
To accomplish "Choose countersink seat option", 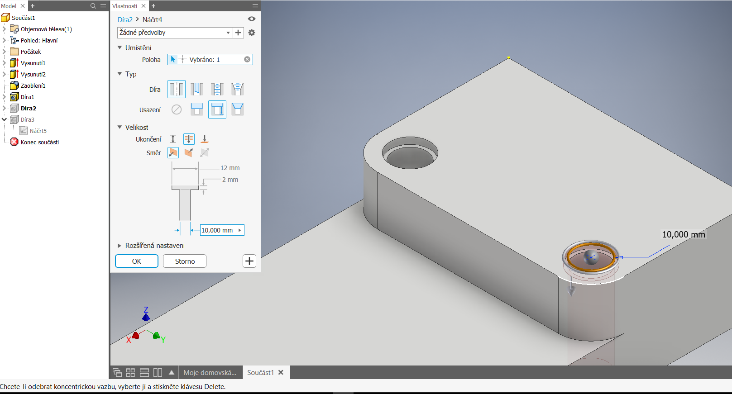I will (238, 109).
